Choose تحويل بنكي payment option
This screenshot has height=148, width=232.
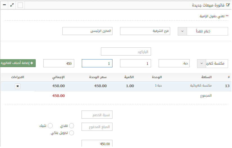click(x=71, y=133)
